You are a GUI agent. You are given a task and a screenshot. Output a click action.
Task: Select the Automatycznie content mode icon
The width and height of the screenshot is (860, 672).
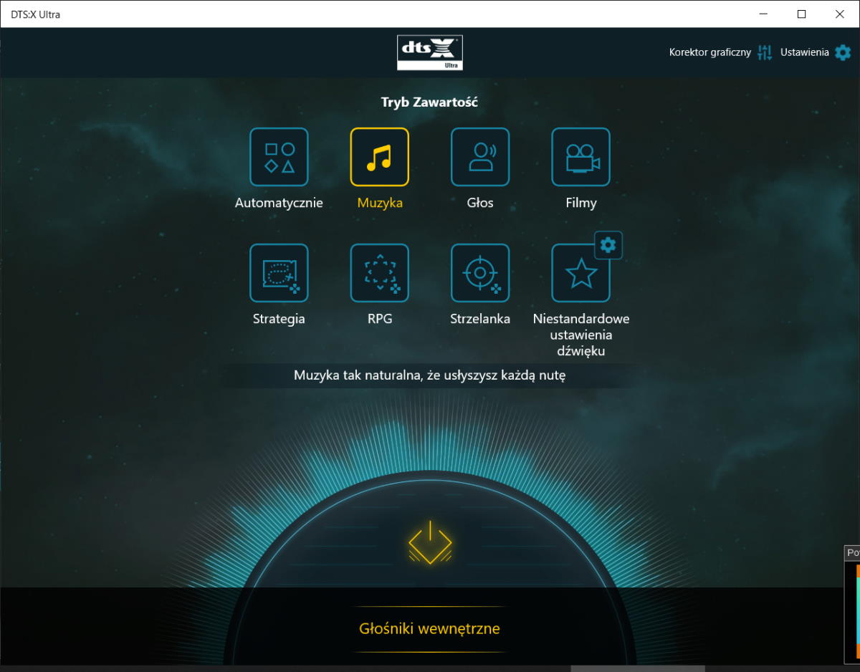[x=279, y=157]
